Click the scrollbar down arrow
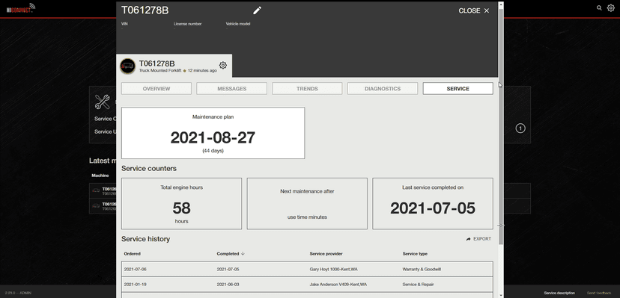Screen dimensions: 620x298 [501, 295]
